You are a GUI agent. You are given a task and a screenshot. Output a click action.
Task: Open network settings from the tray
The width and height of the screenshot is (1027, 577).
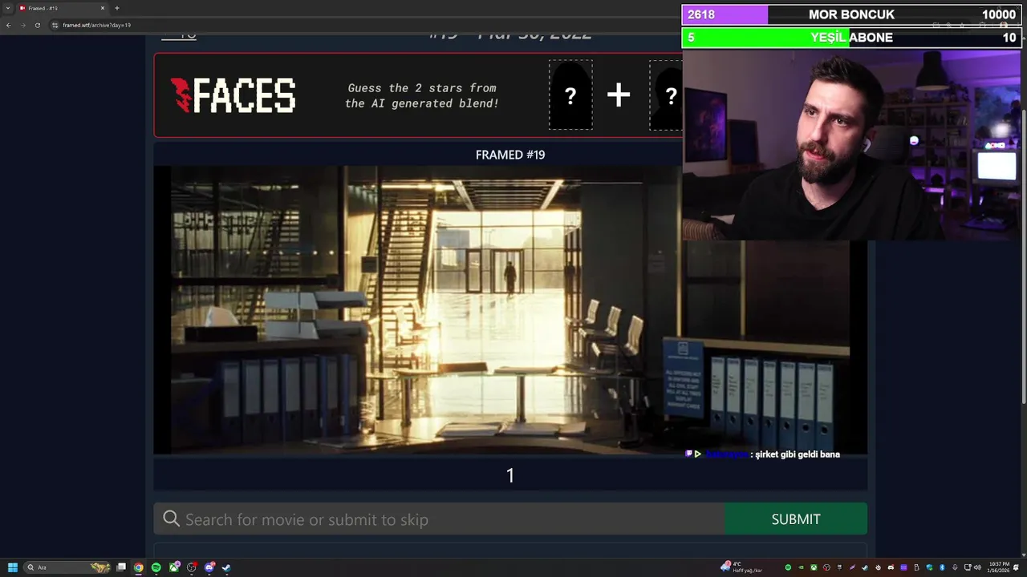967,567
